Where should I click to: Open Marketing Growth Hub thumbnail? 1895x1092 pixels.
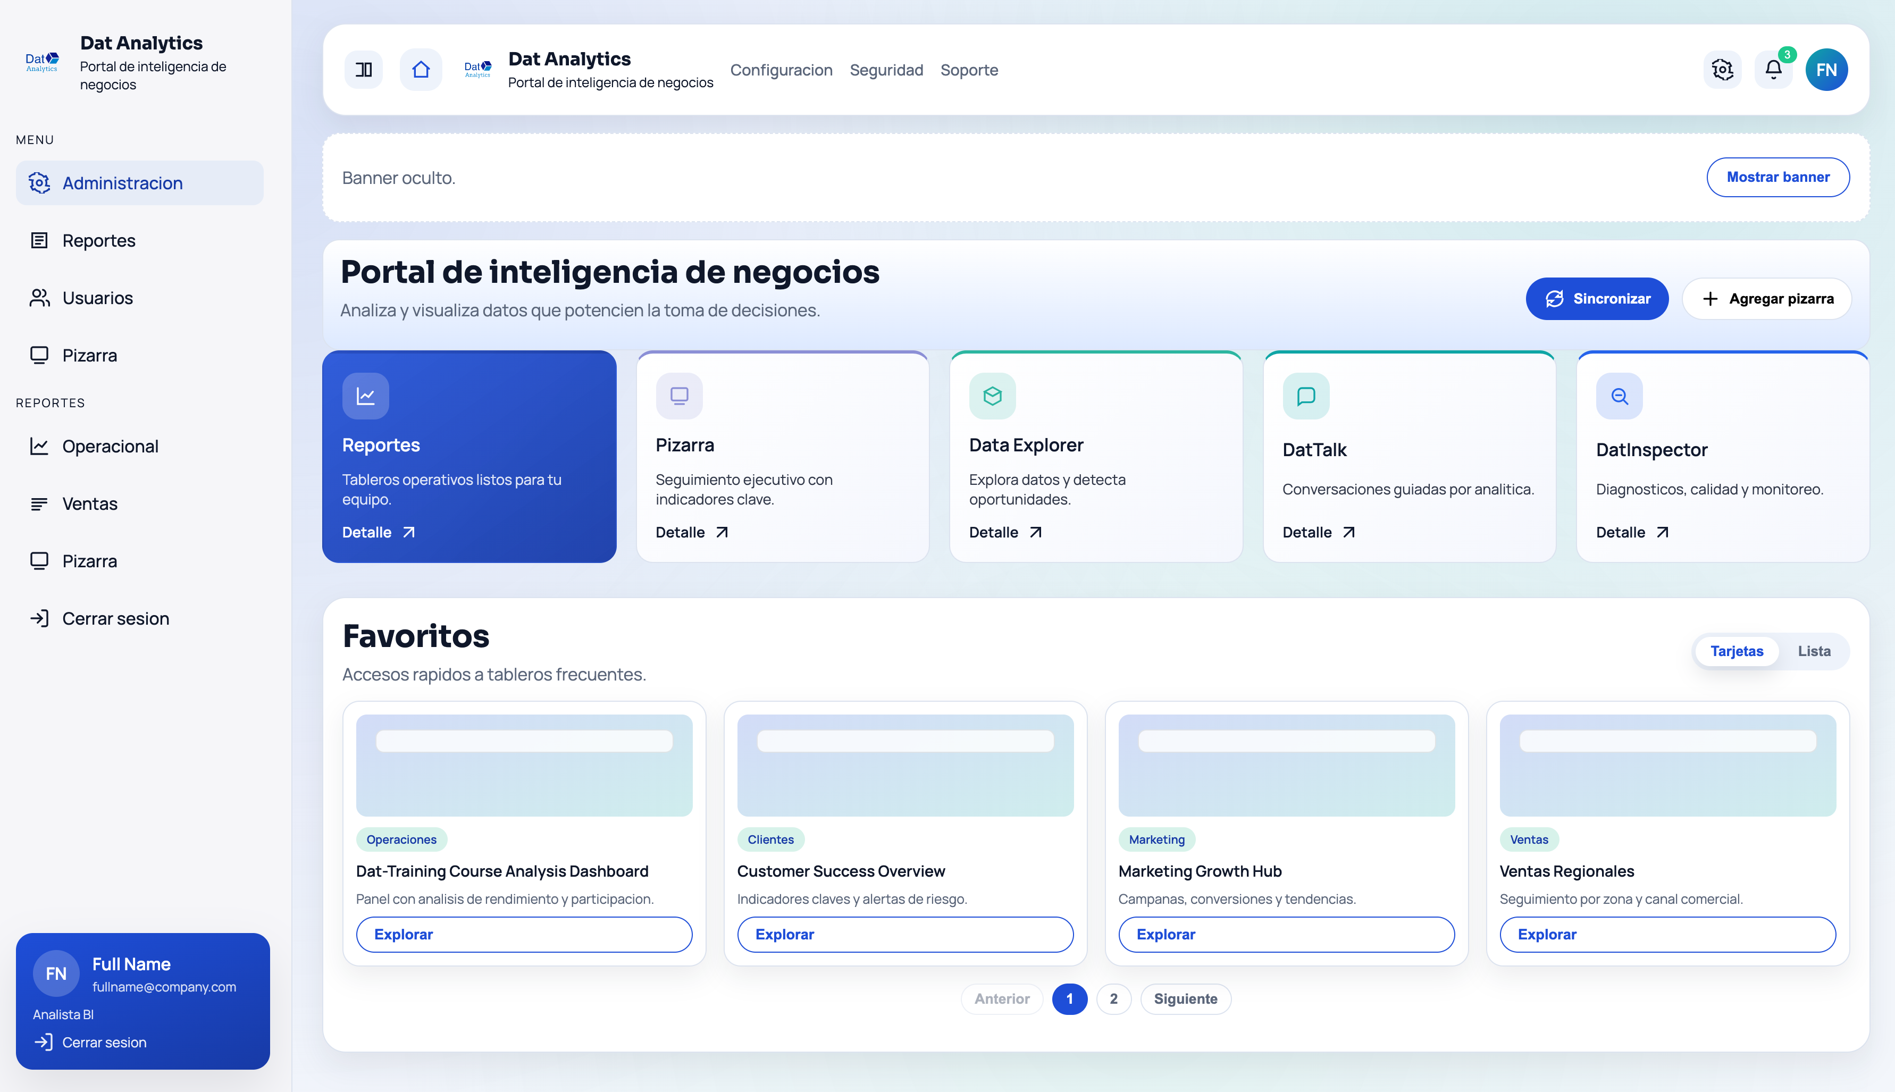point(1286,765)
